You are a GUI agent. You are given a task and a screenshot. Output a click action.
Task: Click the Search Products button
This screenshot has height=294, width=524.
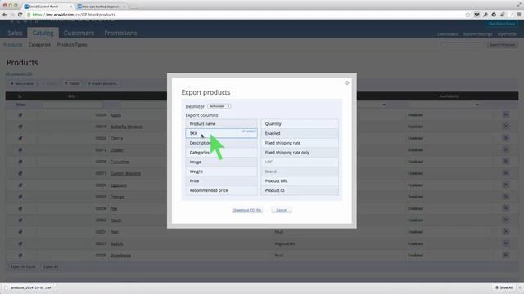click(502, 45)
